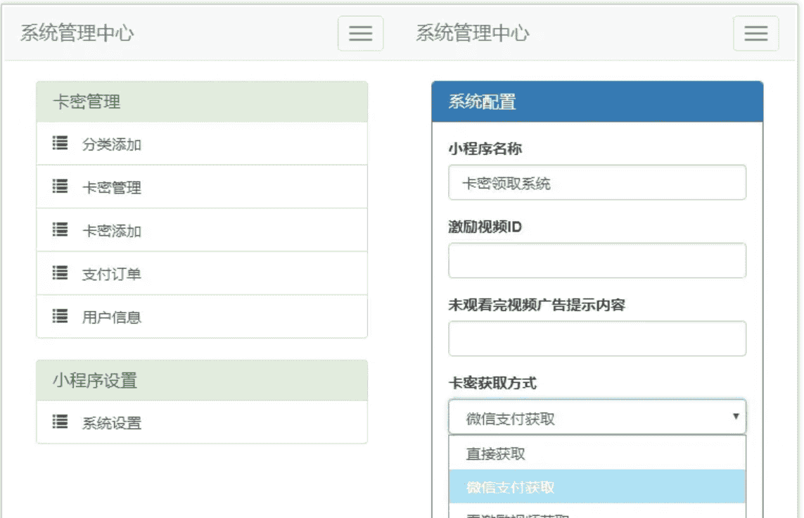Toggle the right navbar hamburger menu

pyautogui.click(x=755, y=33)
